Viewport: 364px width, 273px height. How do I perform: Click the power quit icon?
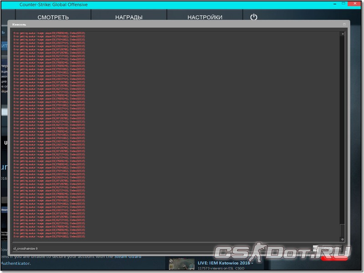pos(254,17)
